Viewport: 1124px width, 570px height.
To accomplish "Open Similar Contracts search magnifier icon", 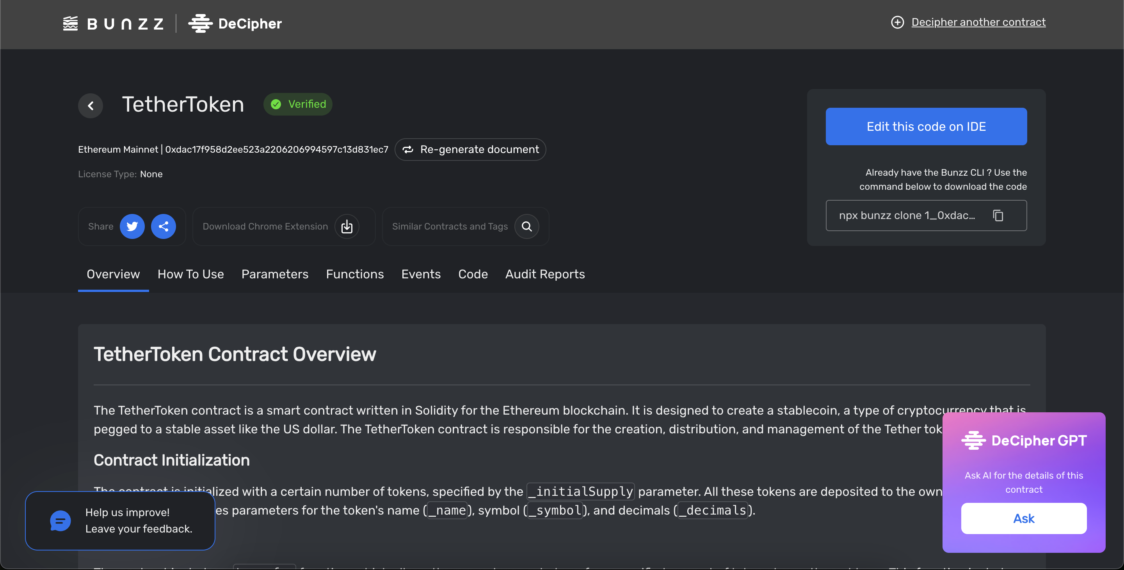I will 526,226.
